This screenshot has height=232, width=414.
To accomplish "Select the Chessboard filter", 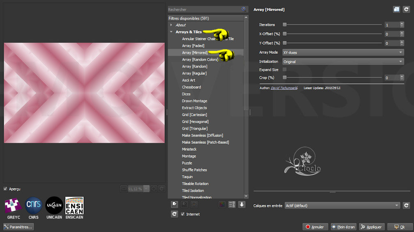I will coord(191,87).
